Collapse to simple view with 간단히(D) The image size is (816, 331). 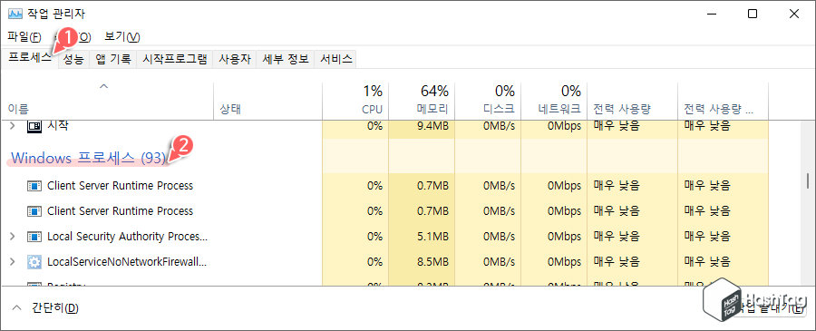(46, 308)
